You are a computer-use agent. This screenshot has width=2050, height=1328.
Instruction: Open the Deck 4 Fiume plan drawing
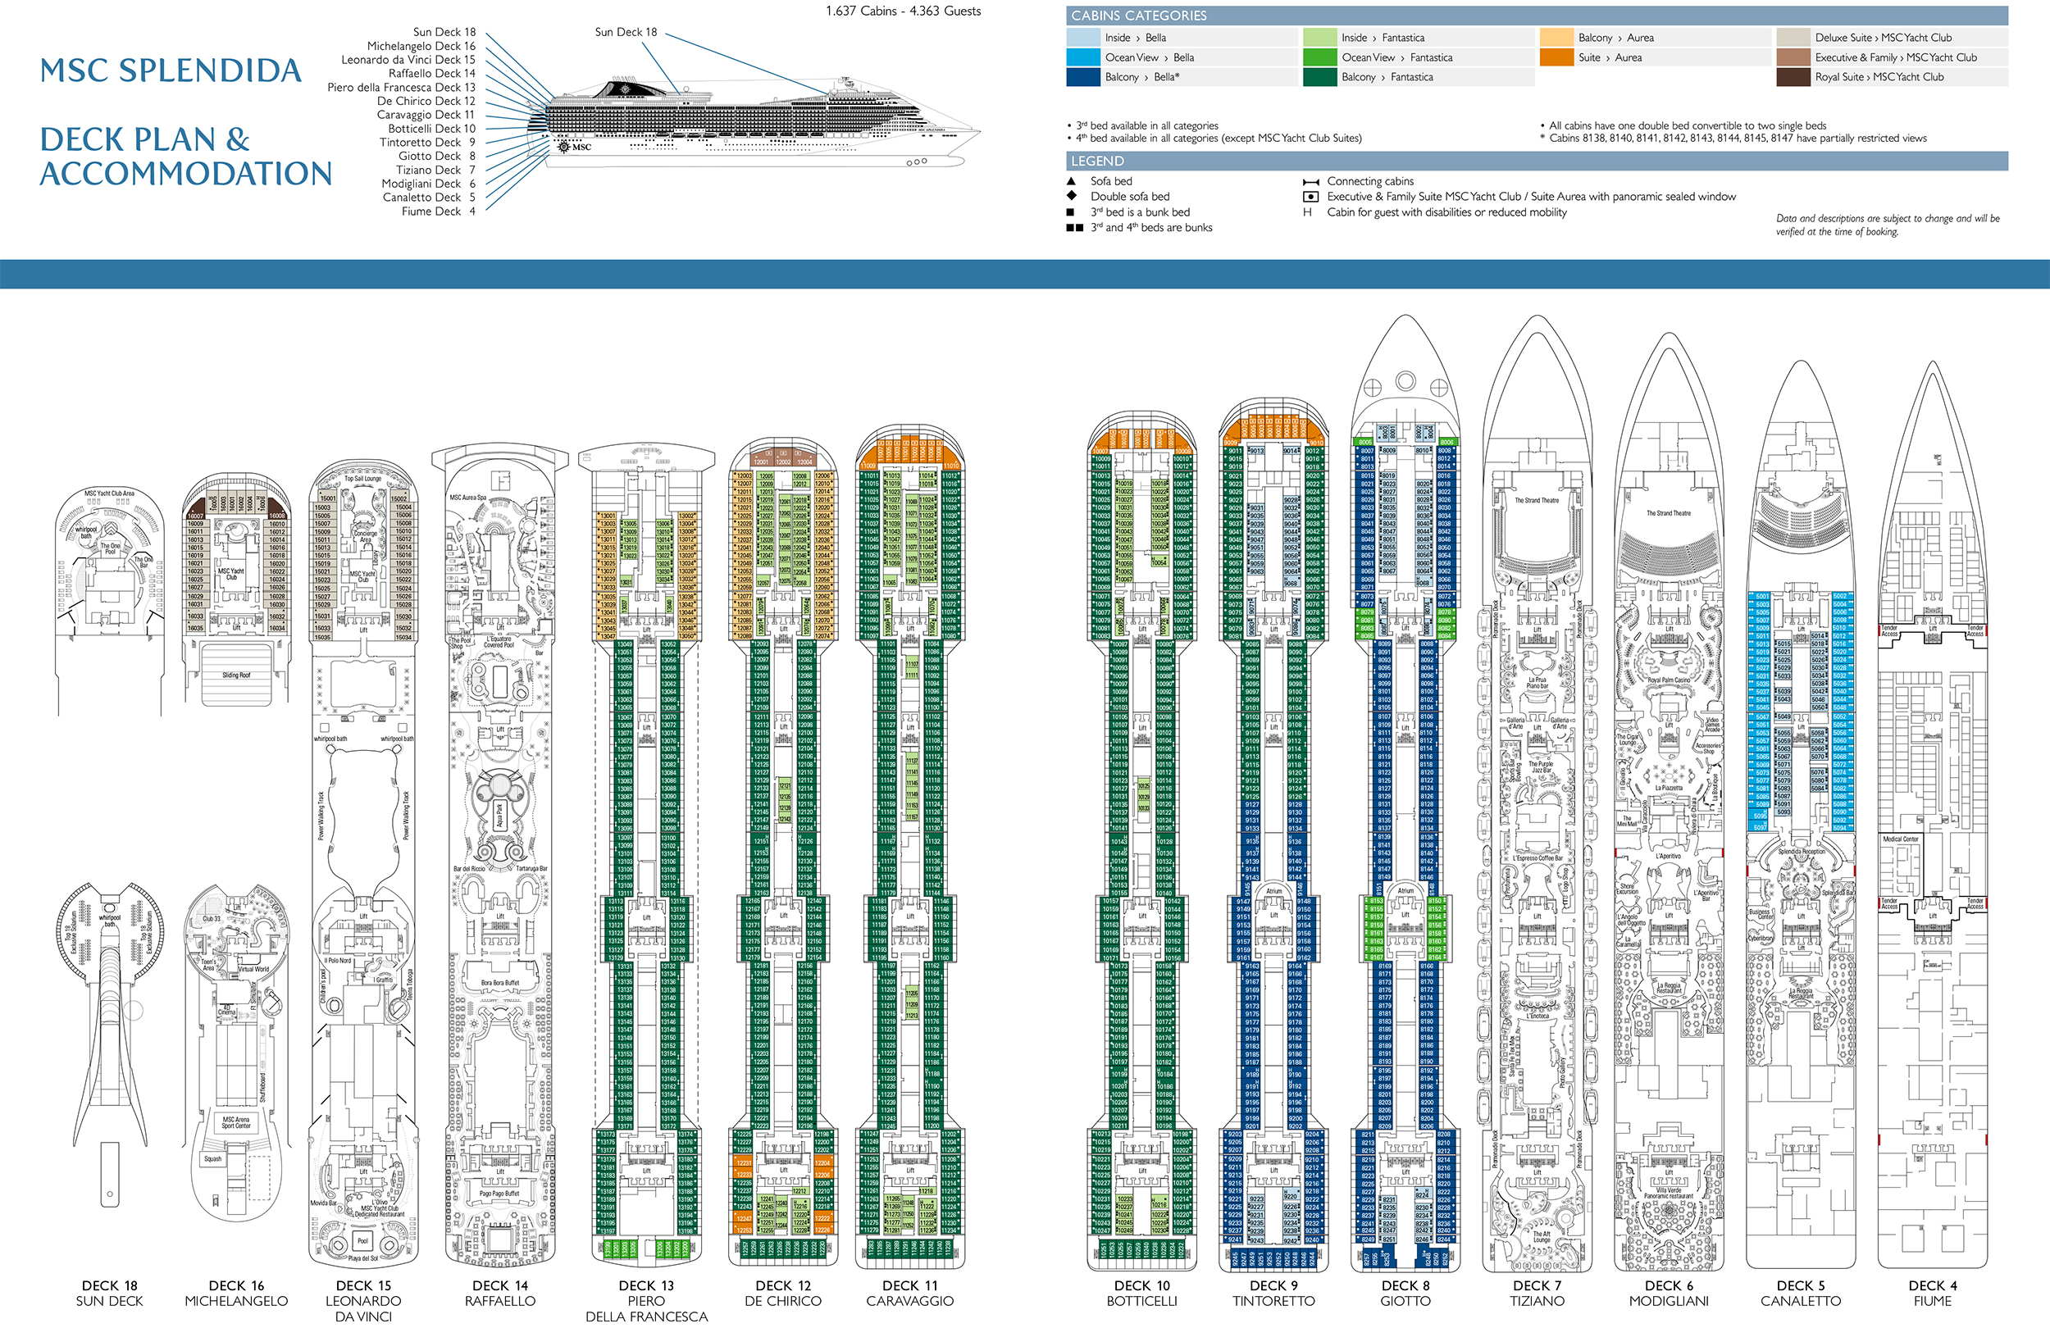[x=1932, y=814]
